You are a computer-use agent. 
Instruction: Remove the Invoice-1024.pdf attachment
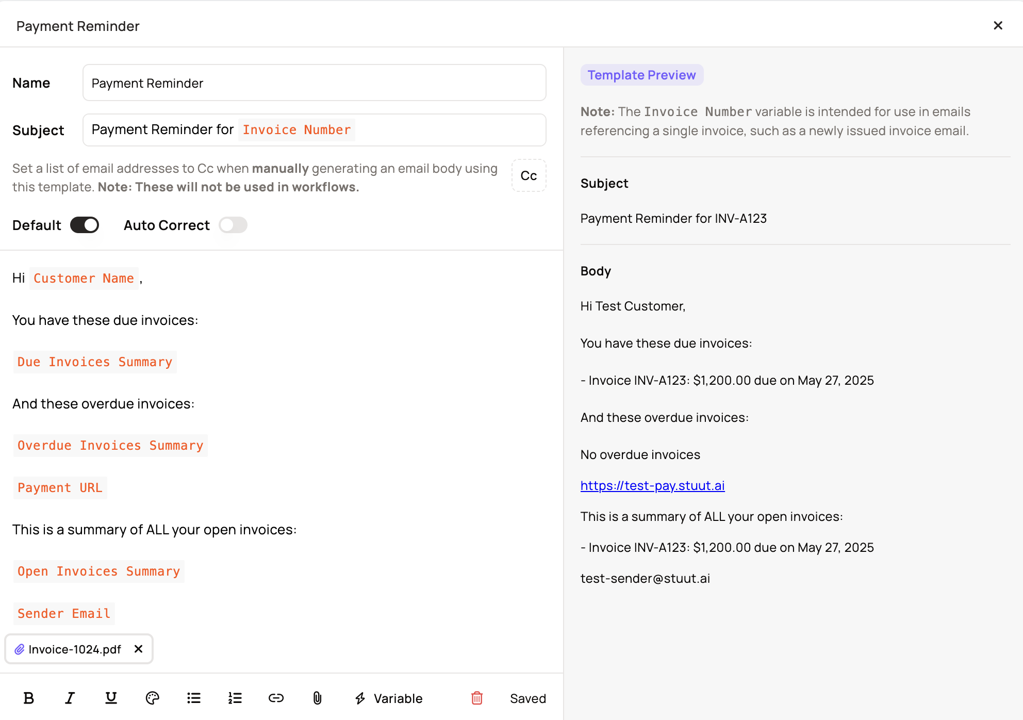[x=138, y=649]
